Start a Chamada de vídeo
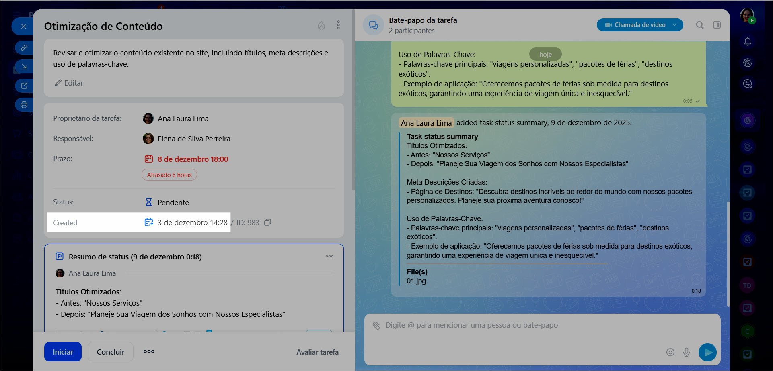773x371 pixels. (x=635, y=25)
